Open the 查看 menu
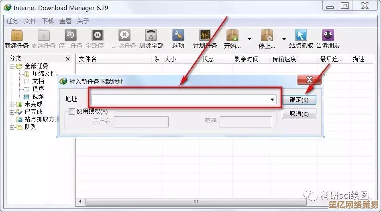Viewport: 381px width, 212px height. 65,21
